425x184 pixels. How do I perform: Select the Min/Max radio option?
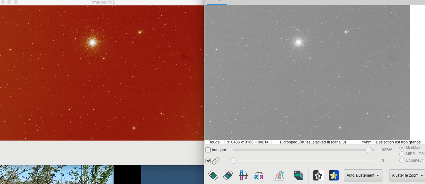[x=402, y=148]
